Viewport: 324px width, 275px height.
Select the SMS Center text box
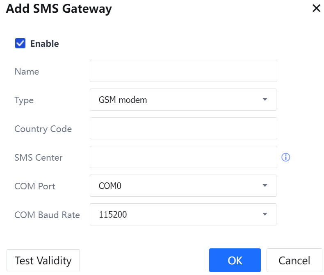pos(183,157)
